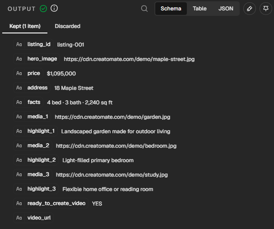Click the maple-street.jpg URL value
This screenshot has width=274, height=229.
coord(129,59)
